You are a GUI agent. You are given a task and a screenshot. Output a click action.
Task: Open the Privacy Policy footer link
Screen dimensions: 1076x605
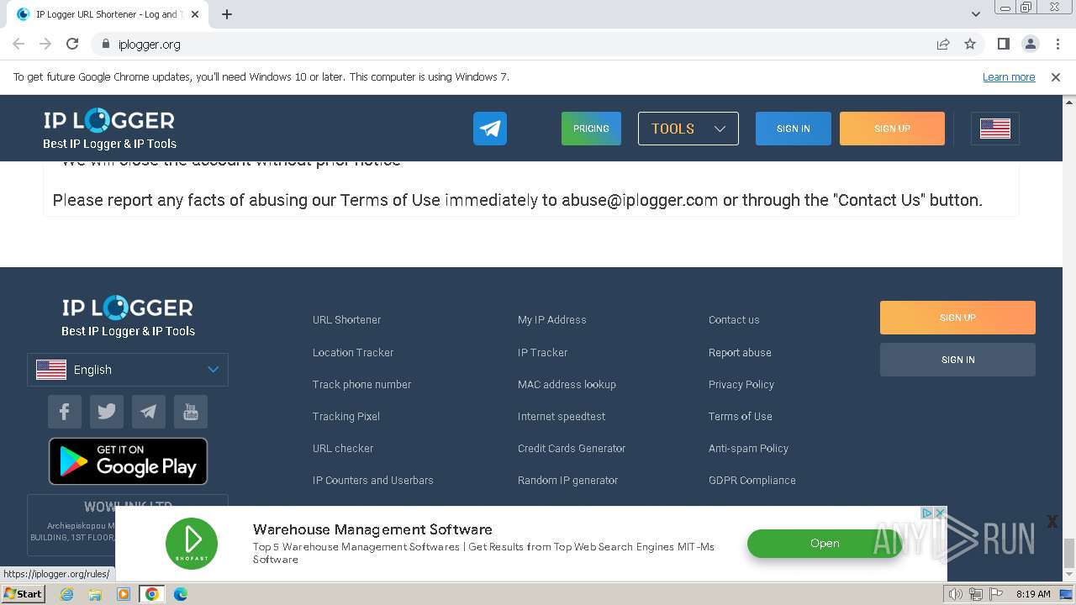(x=741, y=385)
